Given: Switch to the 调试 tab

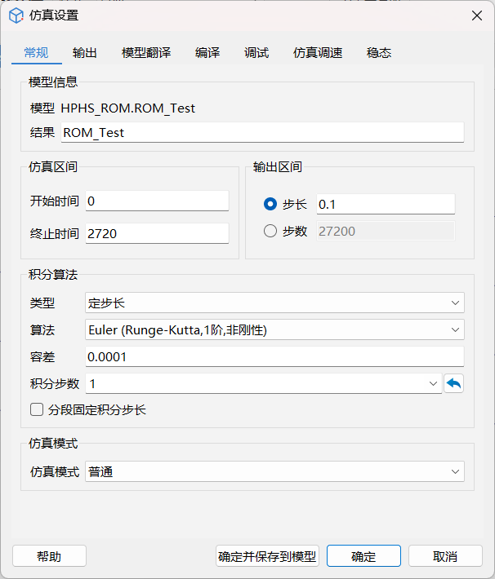Looking at the screenshot, I should pos(256,53).
